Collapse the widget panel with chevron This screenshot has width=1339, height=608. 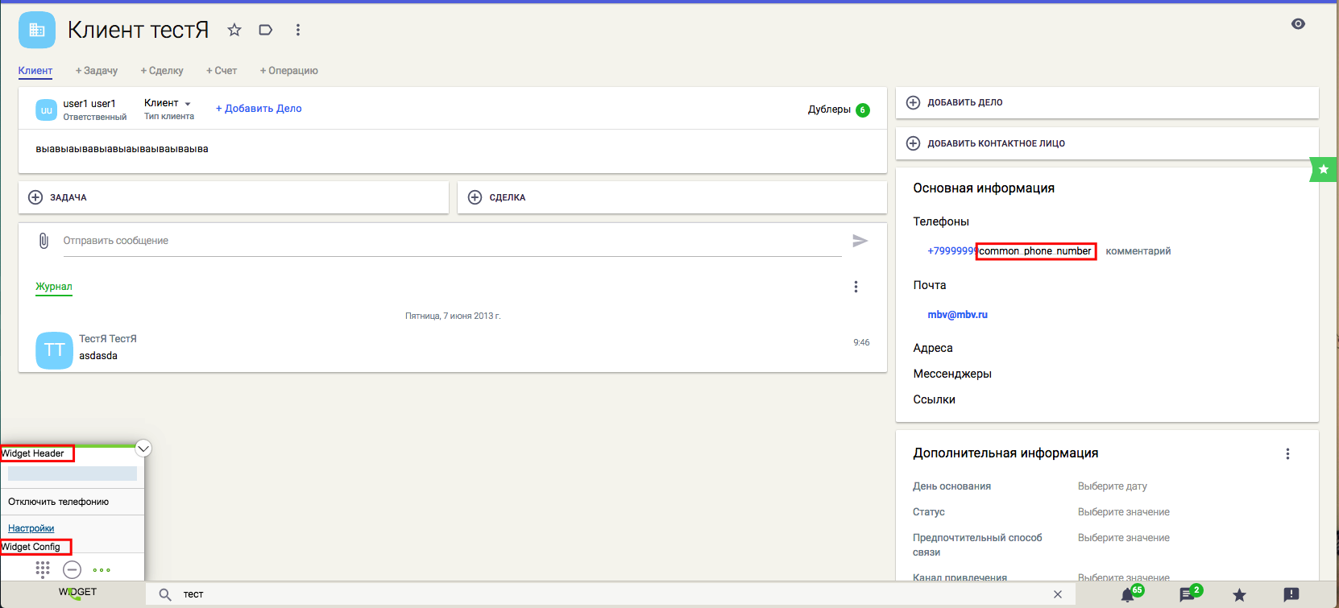(143, 449)
